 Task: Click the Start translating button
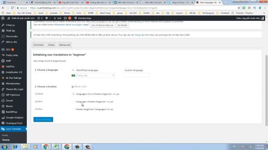43,120
